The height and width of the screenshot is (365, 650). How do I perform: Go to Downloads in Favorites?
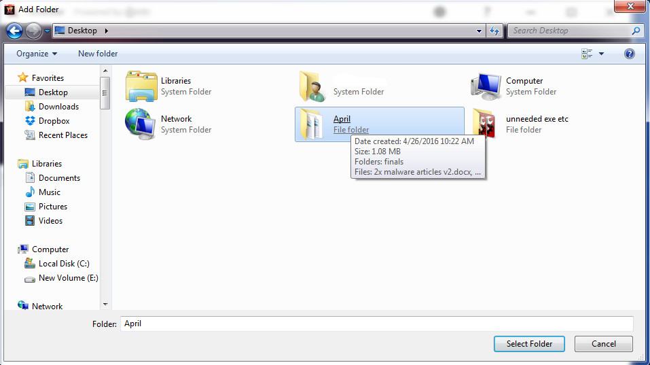click(x=58, y=107)
